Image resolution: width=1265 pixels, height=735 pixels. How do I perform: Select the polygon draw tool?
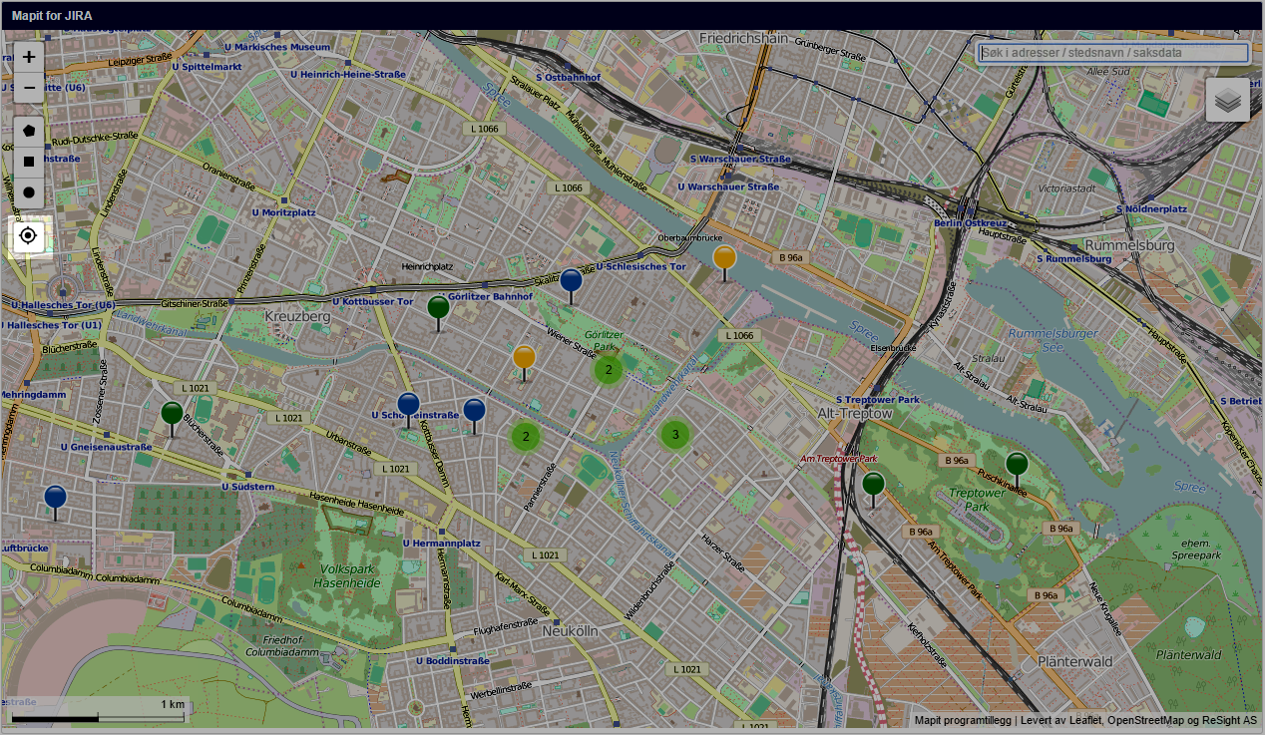click(x=29, y=131)
